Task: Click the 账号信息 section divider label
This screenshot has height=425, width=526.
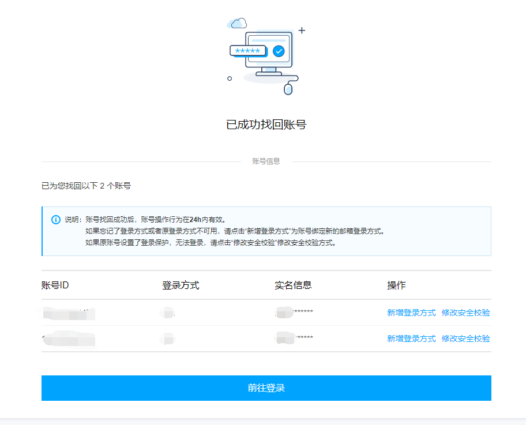Action: click(266, 161)
